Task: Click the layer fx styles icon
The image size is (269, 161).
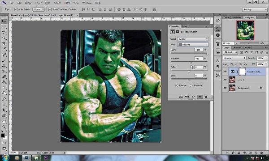Action: (233, 153)
